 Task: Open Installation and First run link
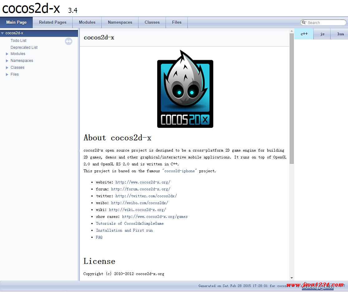[x=124, y=230]
